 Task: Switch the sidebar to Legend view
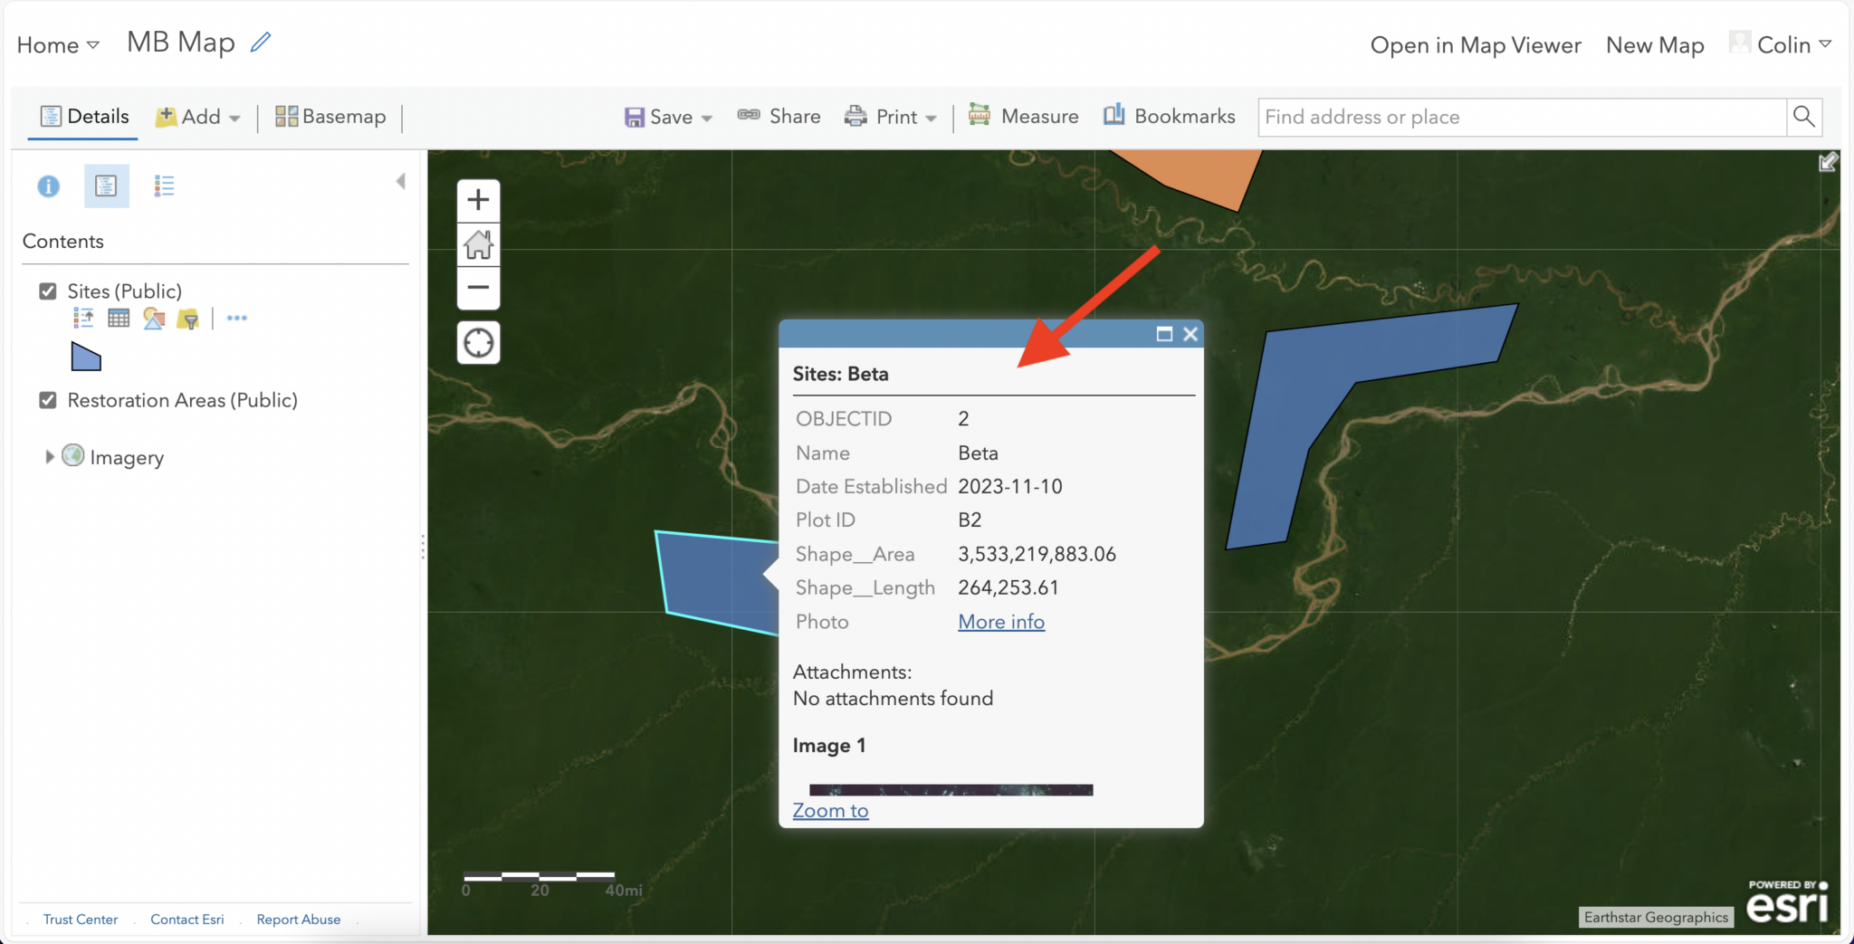(164, 186)
